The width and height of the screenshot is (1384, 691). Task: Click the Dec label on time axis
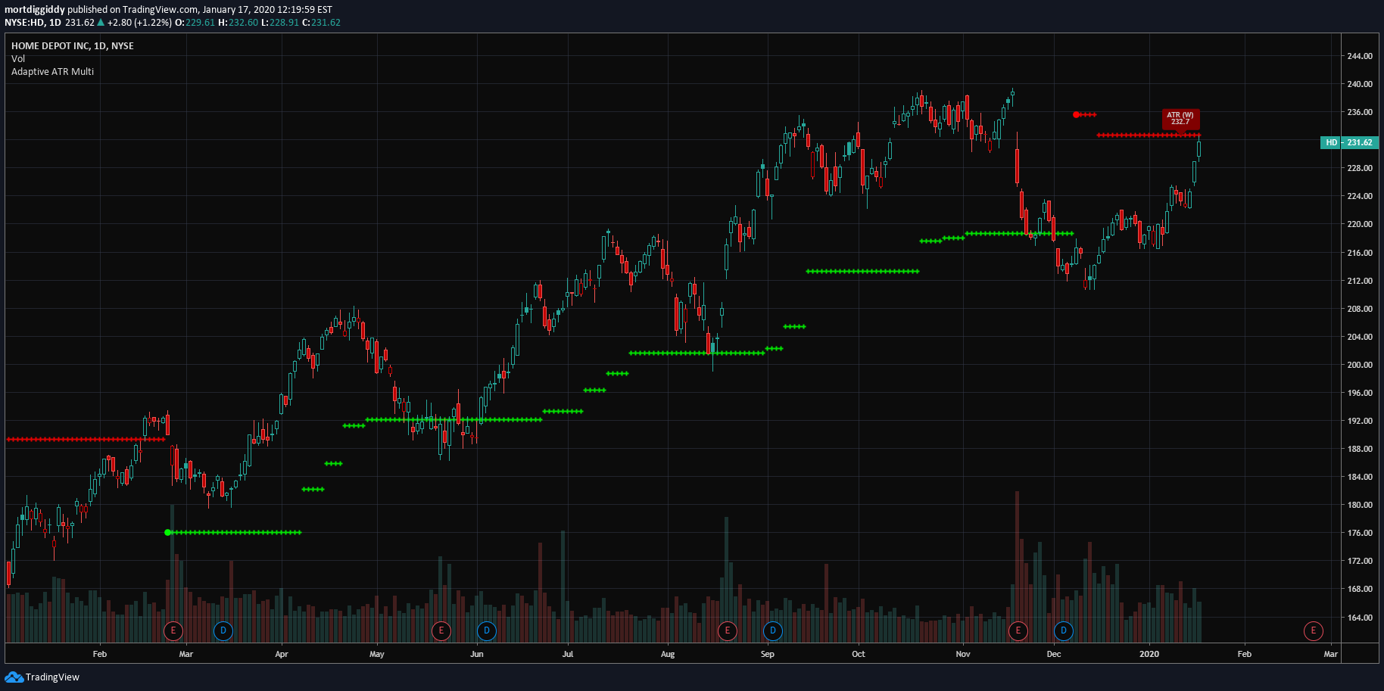[x=1054, y=654]
